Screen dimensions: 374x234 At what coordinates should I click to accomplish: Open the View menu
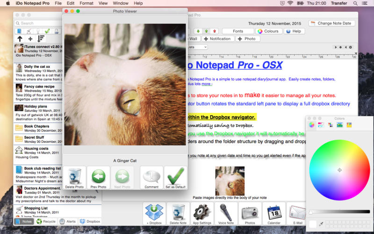point(103,3)
